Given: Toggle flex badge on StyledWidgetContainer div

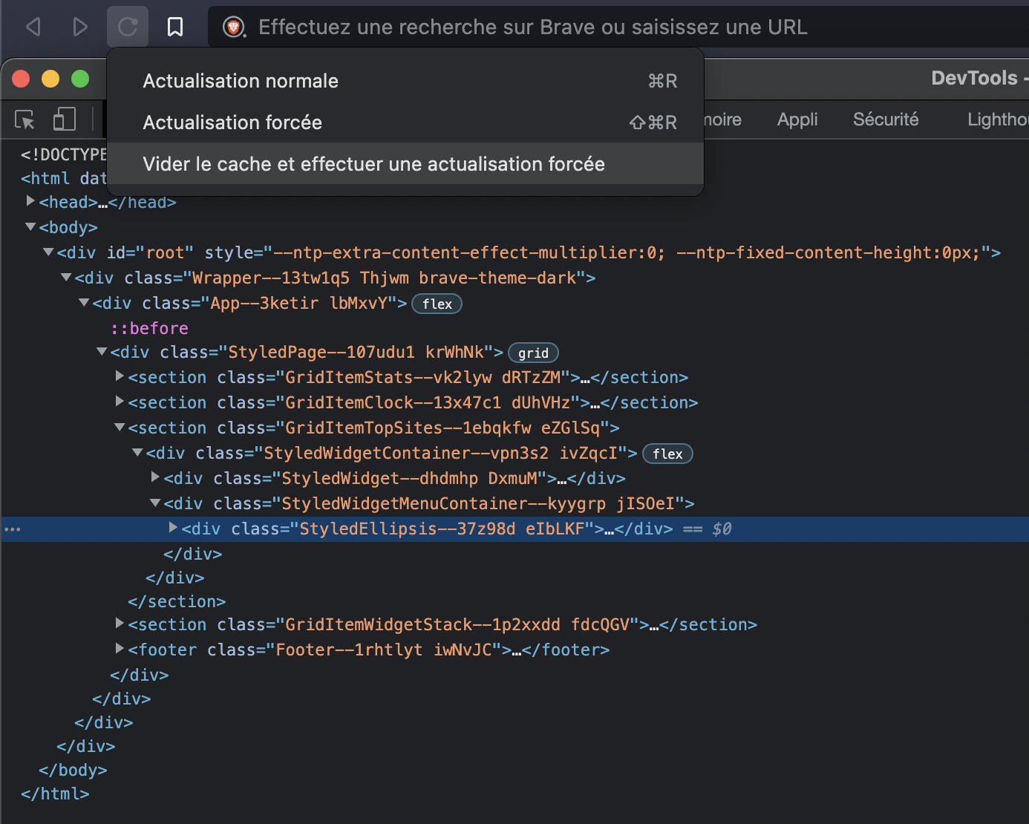Looking at the screenshot, I should pyautogui.click(x=667, y=454).
